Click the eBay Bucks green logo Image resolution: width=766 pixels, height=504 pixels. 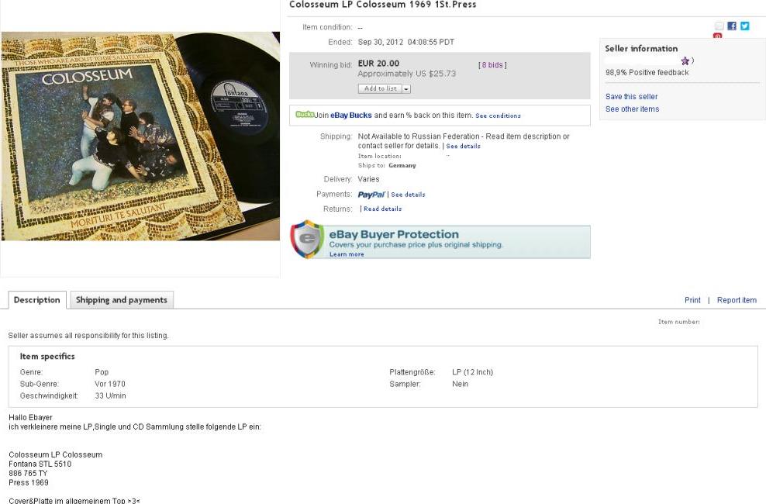(x=305, y=114)
